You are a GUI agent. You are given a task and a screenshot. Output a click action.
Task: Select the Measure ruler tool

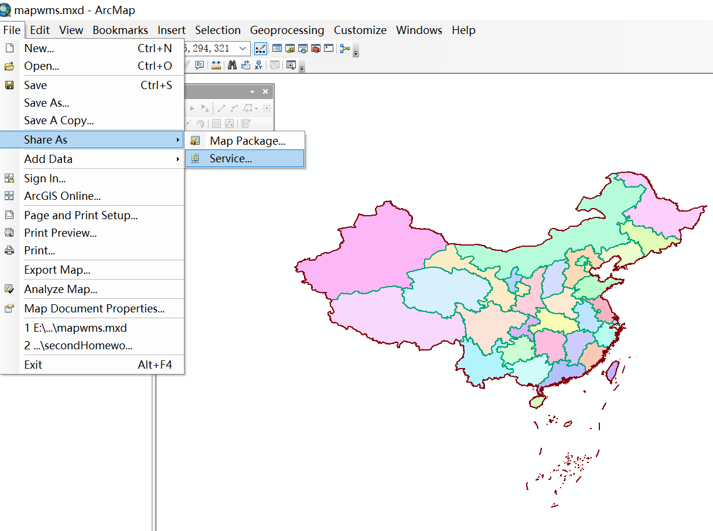coord(216,65)
